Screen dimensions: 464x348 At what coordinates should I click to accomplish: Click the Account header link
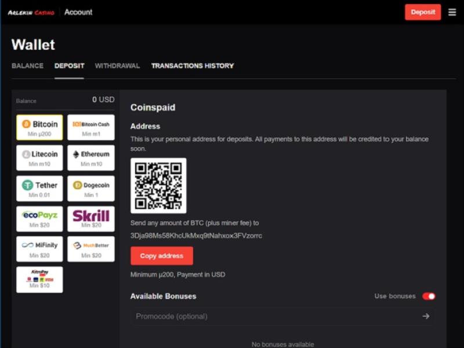point(78,12)
